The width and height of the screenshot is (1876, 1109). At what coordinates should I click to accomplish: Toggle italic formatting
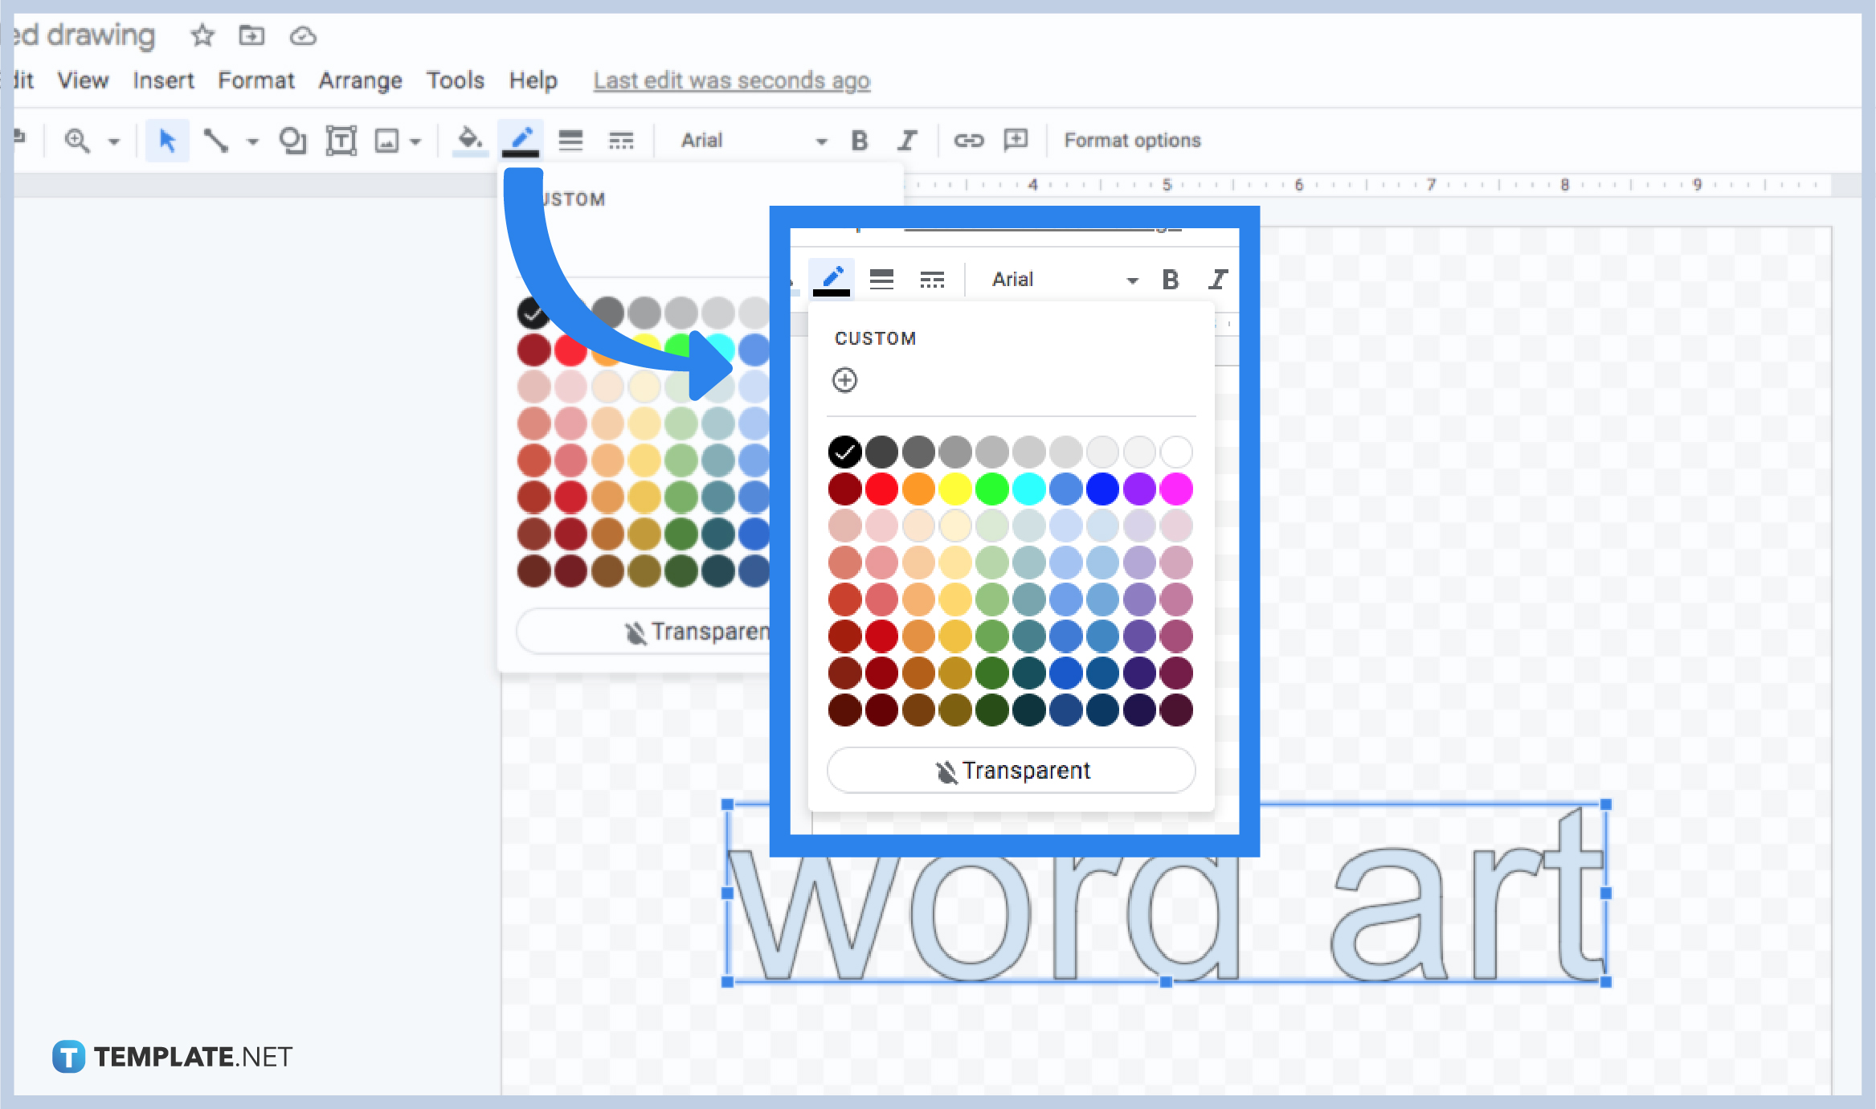click(x=908, y=140)
